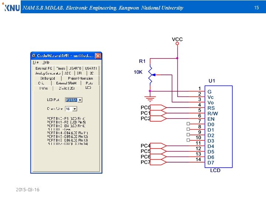Open the Help menu in CodeWizardAVR
The image size is (266, 199).
coord(46,62)
